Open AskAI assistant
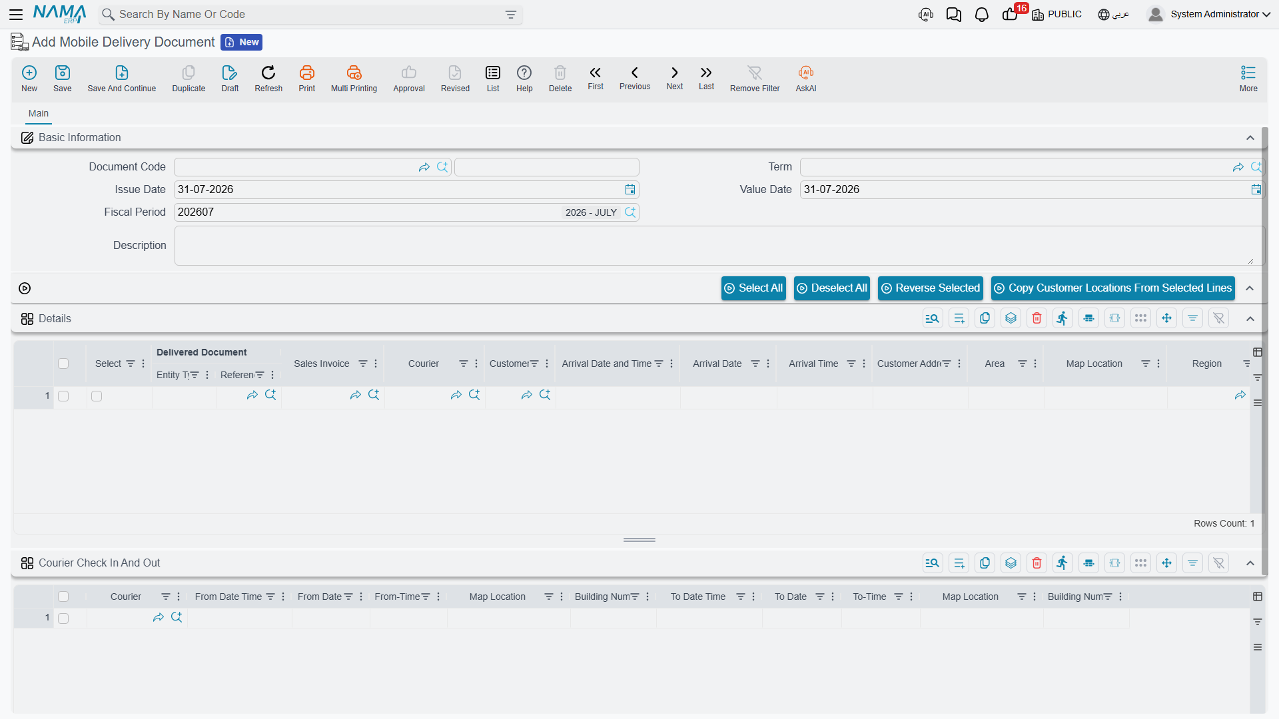The image size is (1279, 719). [806, 79]
